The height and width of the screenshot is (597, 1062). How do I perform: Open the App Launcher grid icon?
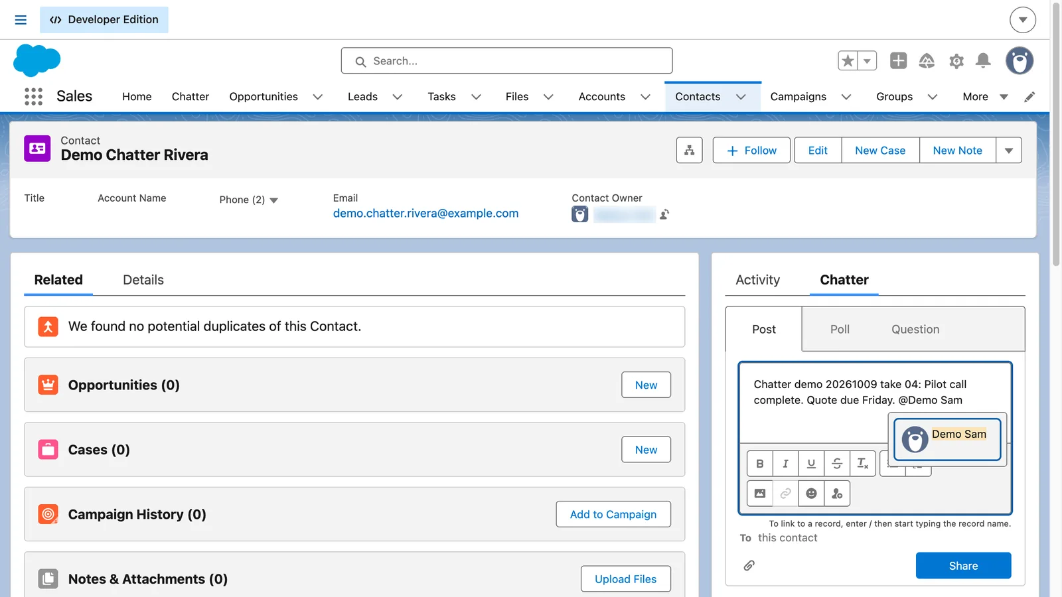[x=33, y=97]
